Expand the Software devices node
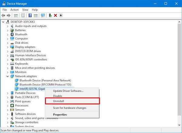 [x=8, y=114]
